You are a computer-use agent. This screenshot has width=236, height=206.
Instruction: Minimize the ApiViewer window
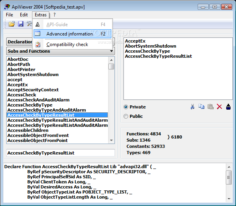click(x=203, y=7)
